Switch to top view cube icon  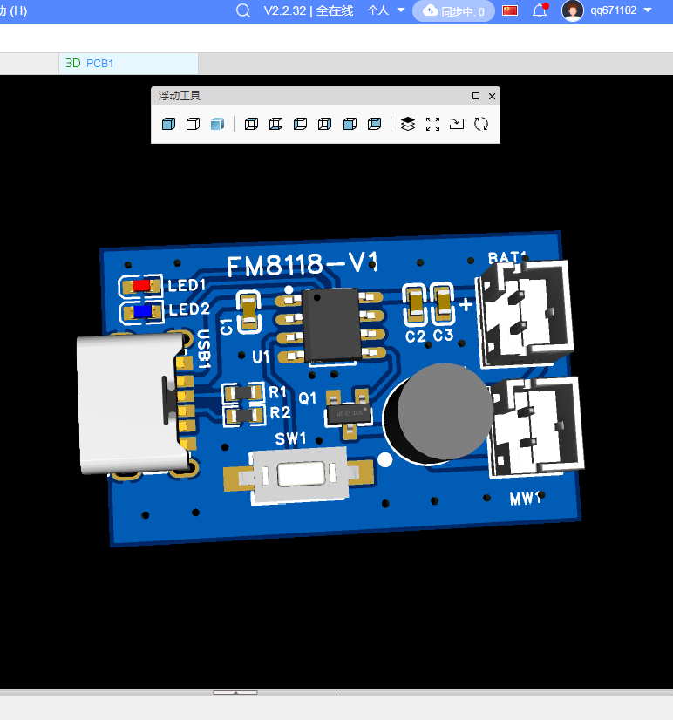(x=251, y=124)
